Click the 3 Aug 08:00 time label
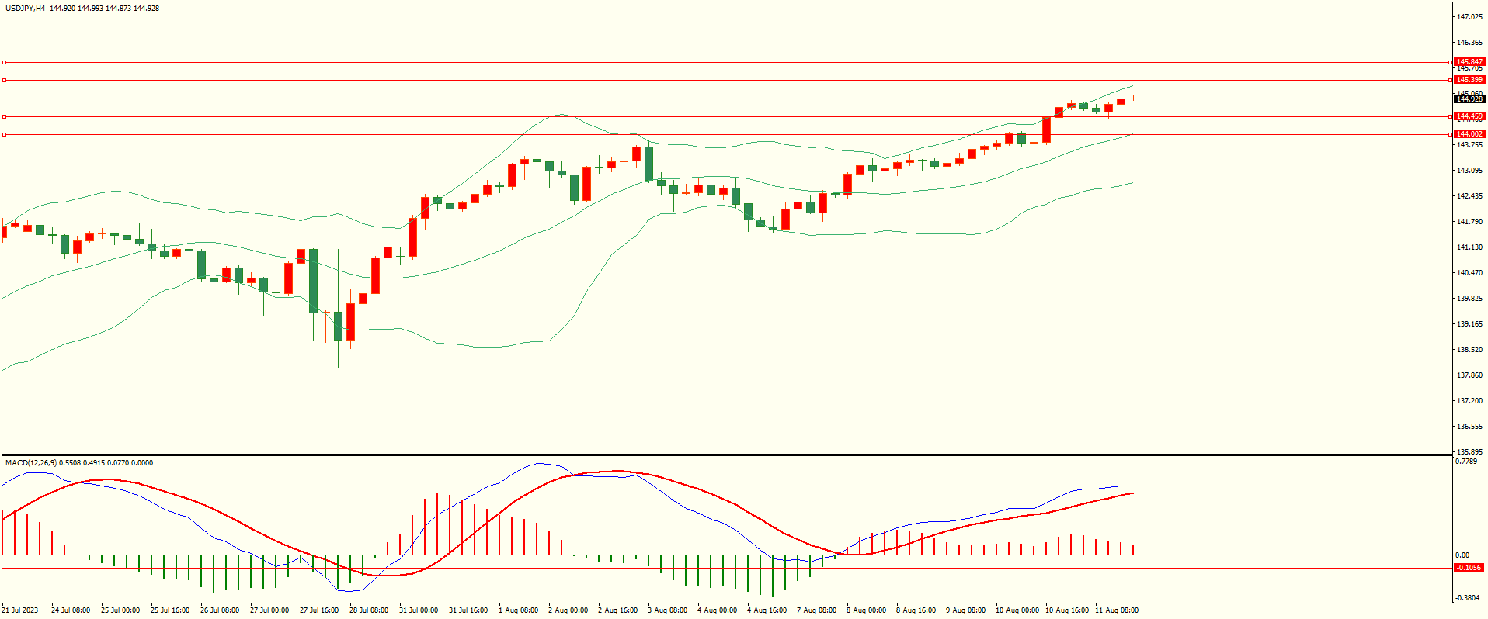The height and width of the screenshot is (619, 1488). [x=667, y=610]
